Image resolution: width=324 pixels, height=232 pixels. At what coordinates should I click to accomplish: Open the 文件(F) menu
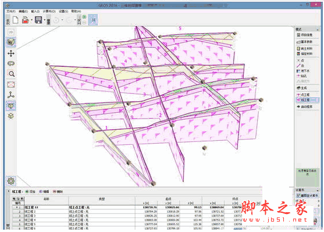tap(10, 12)
